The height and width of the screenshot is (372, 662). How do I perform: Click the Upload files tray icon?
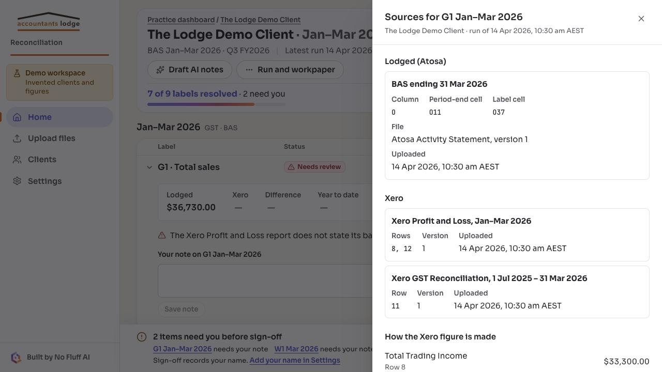[x=17, y=138]
